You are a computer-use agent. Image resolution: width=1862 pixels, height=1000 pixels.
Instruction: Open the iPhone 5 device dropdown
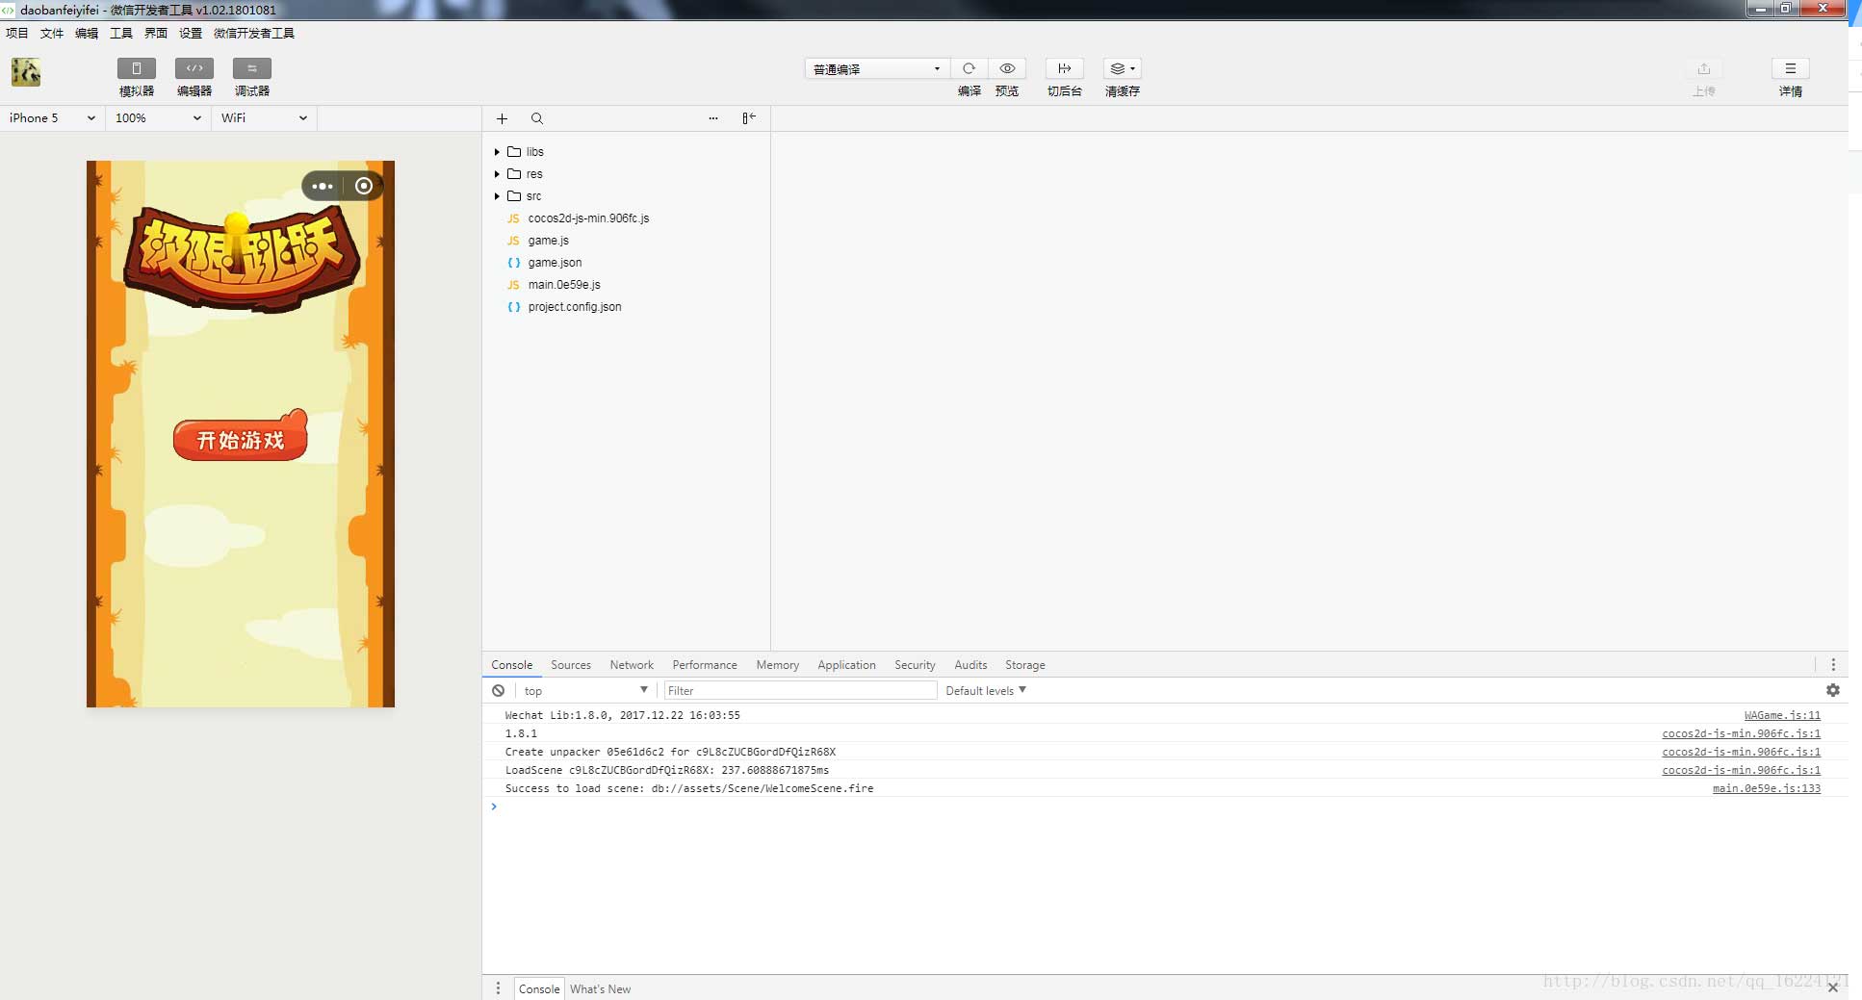coord(52,117)
